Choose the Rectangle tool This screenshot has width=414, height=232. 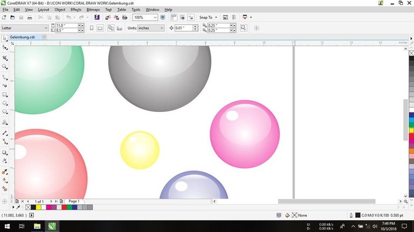(5, 94)
